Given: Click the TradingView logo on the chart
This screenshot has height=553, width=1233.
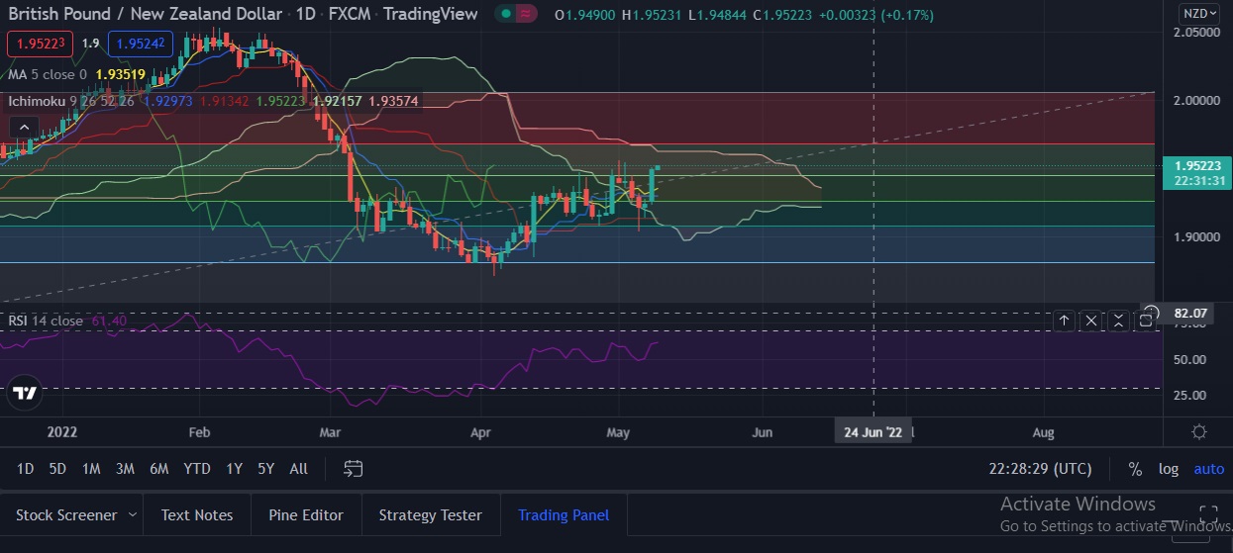Looking at the screenshot, I should point(26,392).
